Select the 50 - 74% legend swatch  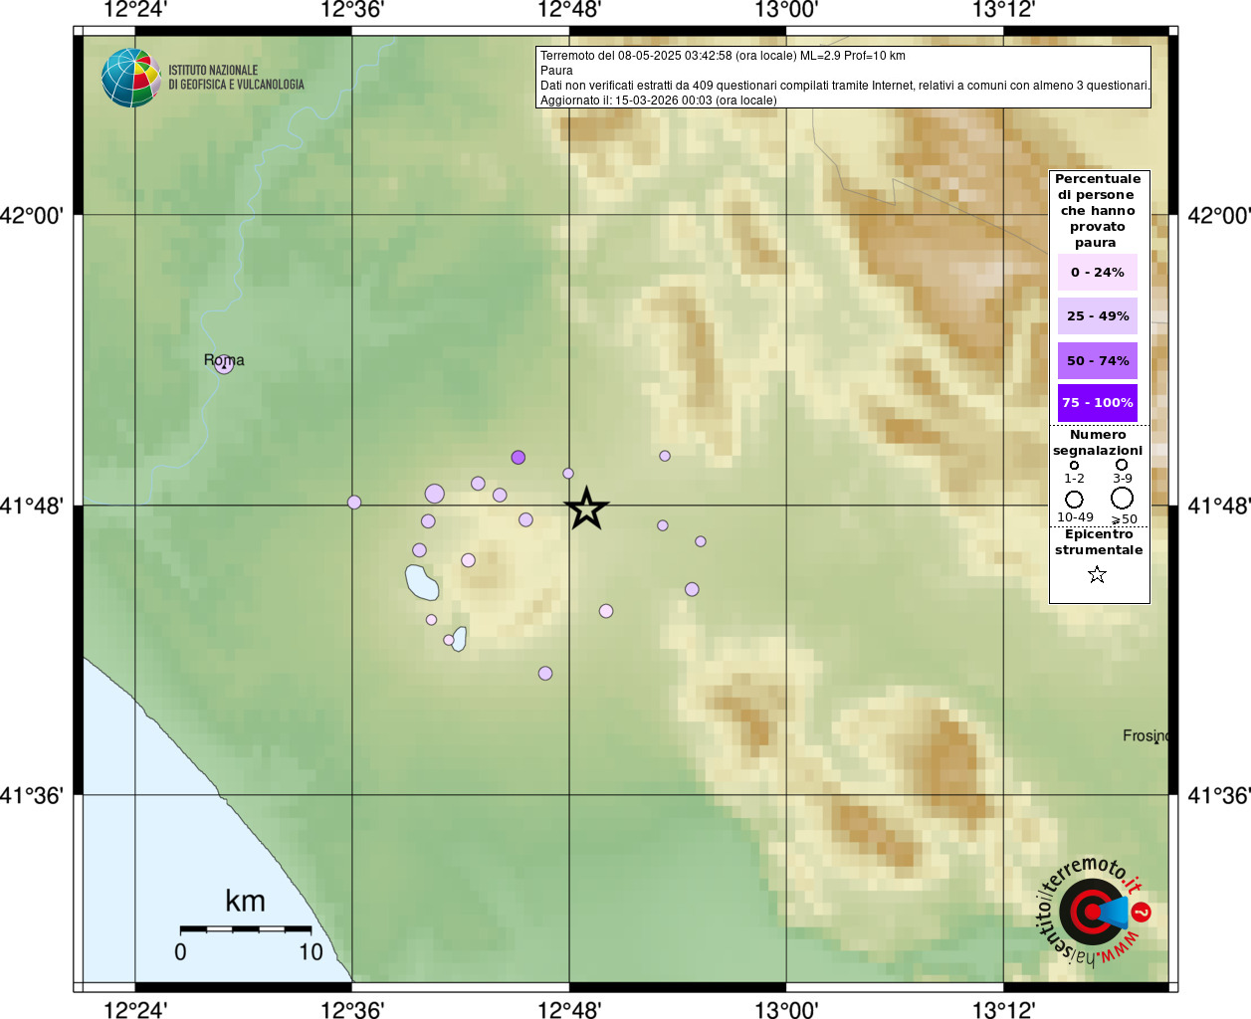click(x=1098, y=360)
